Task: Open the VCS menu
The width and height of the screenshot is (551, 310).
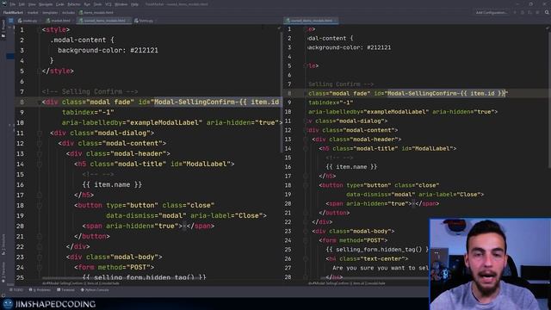Action: [108, 4]
